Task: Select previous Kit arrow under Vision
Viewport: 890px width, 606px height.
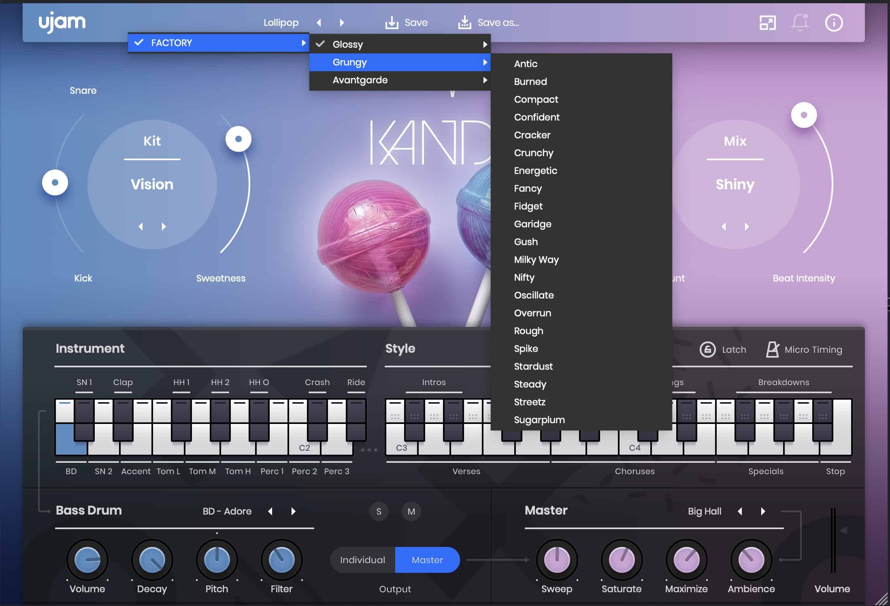Action: (x=141, y=227)
